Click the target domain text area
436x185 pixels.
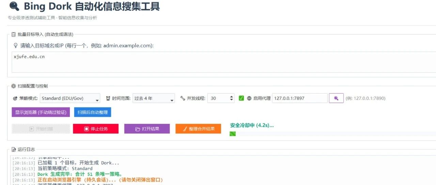(224, 62)
